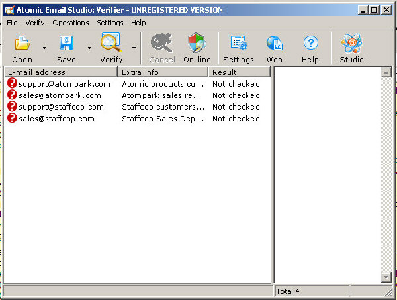Click the log panel scroll down arrow

[386, 277]
